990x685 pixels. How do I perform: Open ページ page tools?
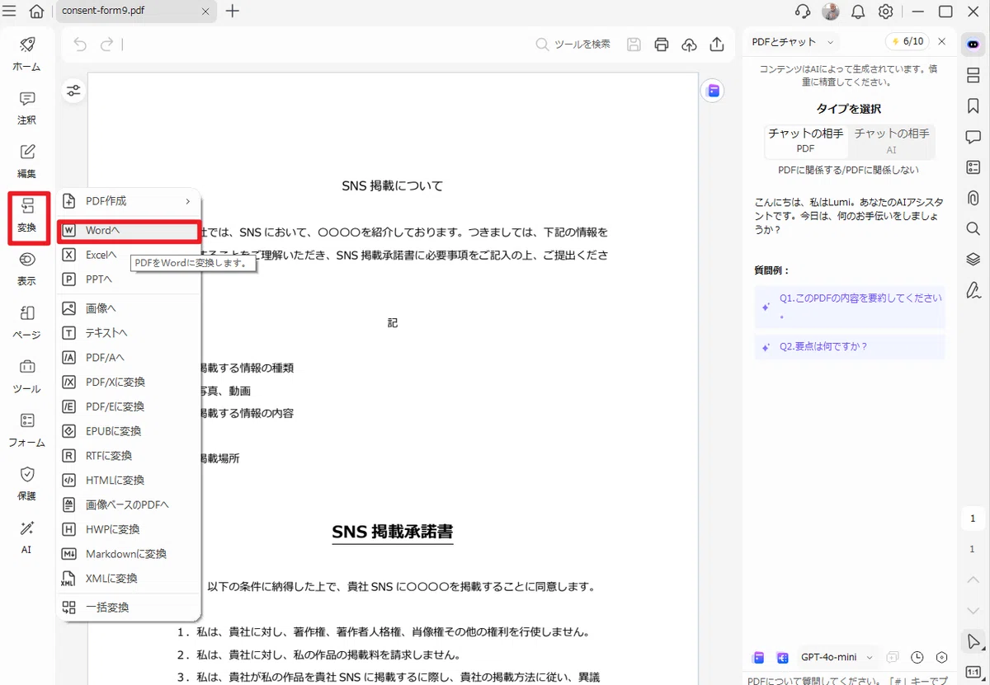point(26,323)
